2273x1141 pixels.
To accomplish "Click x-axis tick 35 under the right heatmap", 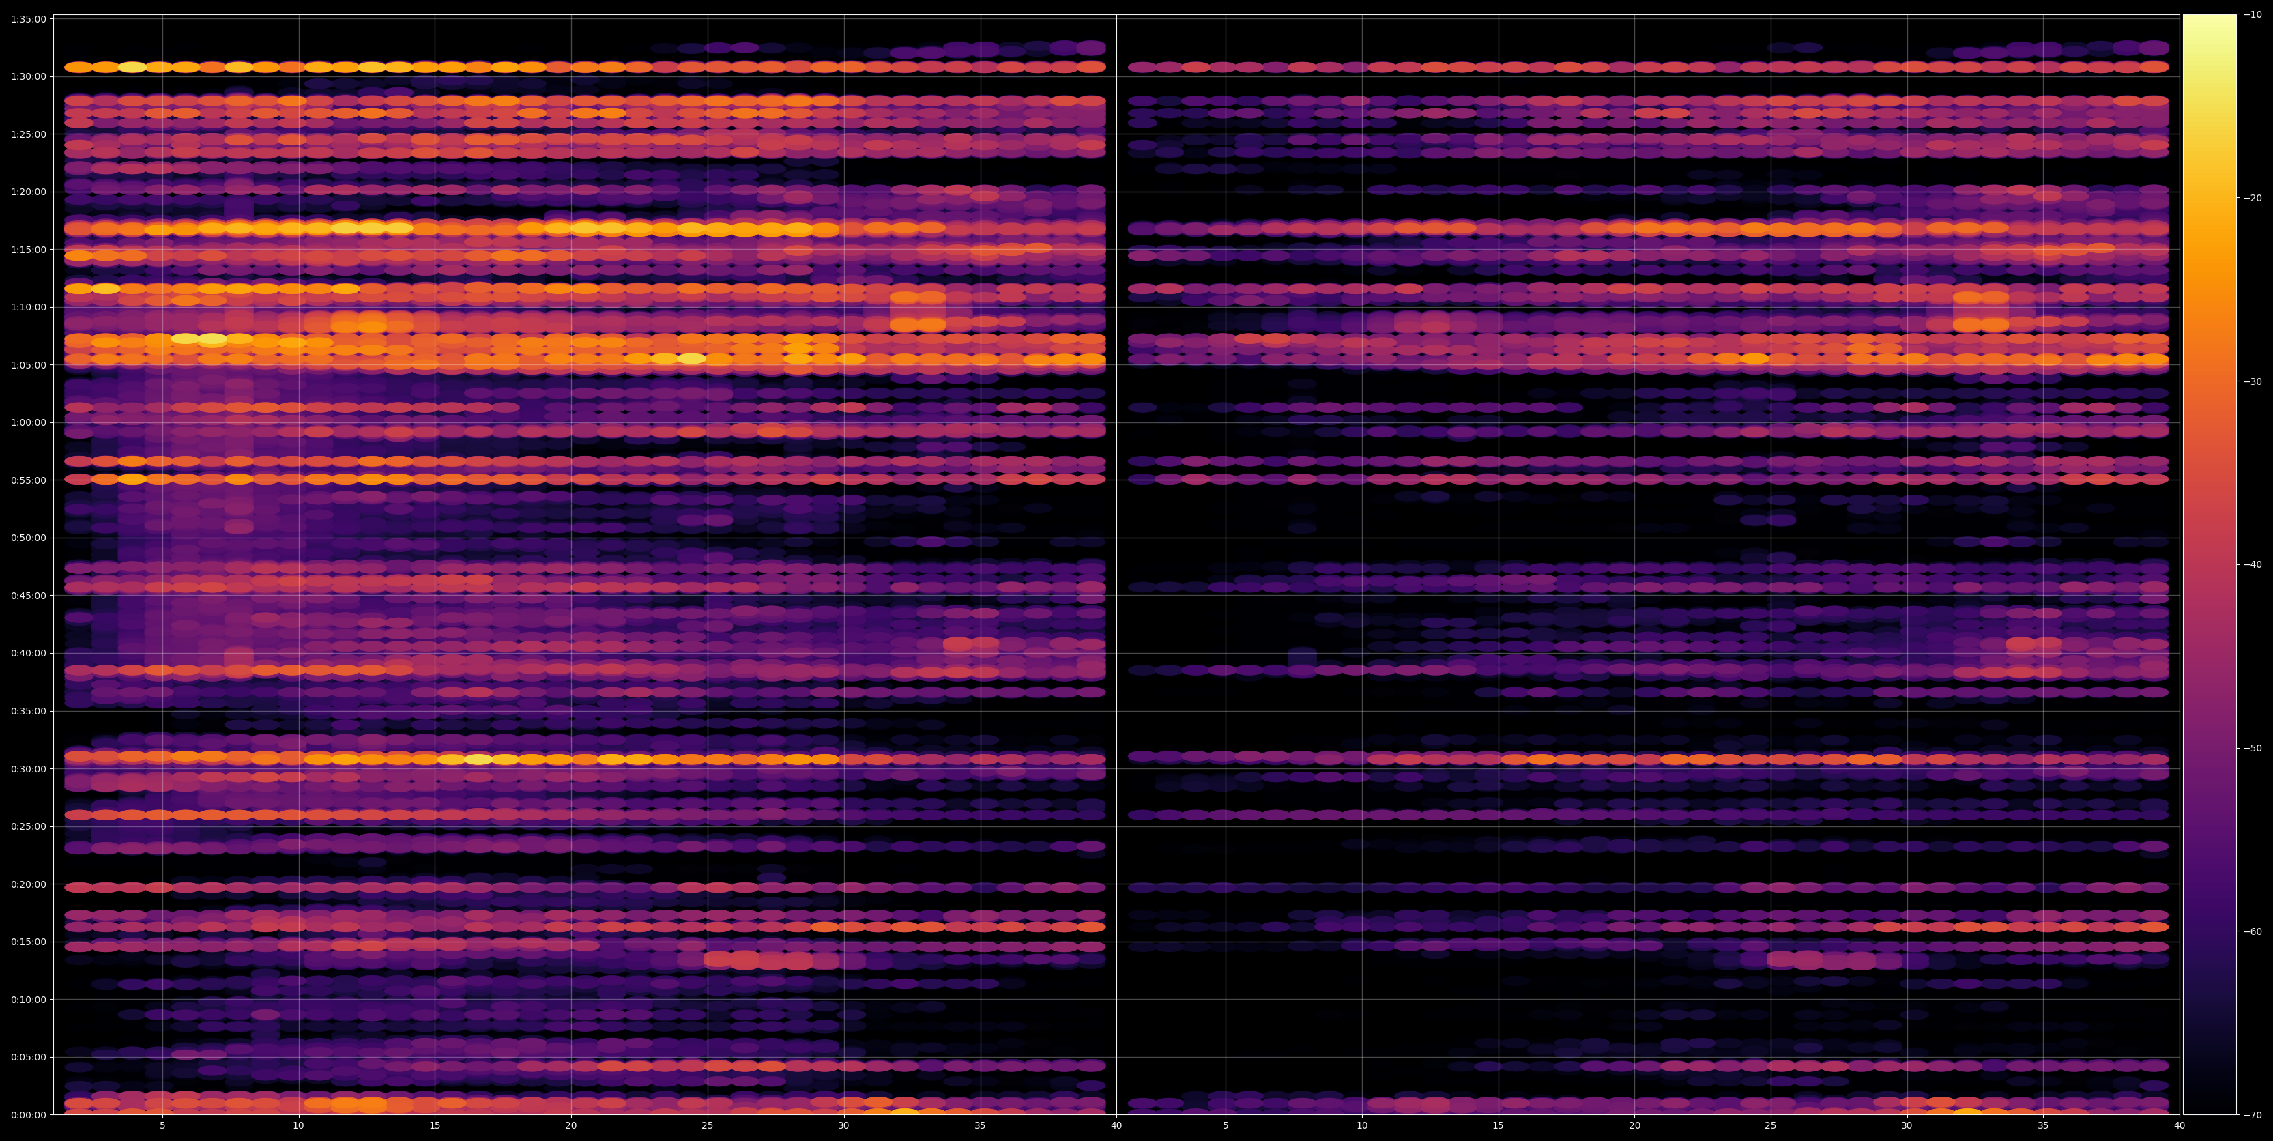I will [2044, 1126].
